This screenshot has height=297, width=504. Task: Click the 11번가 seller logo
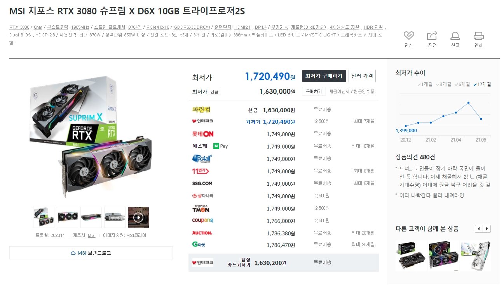click(201, 171)
